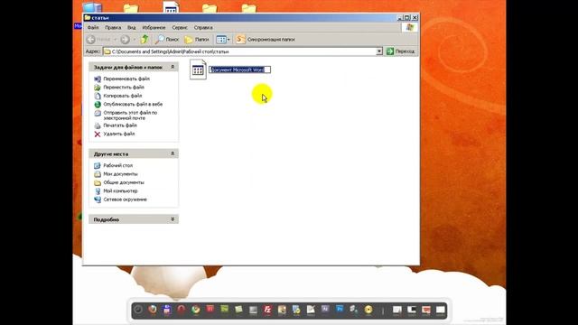
Task: Open the Избранное menu
Action: [154, 28]
